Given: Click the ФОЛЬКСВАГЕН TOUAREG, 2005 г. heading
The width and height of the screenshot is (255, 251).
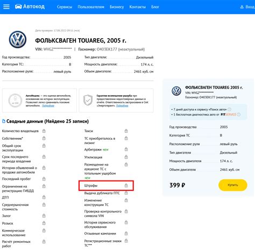Looking at the screenshot, I should (81, 41).
